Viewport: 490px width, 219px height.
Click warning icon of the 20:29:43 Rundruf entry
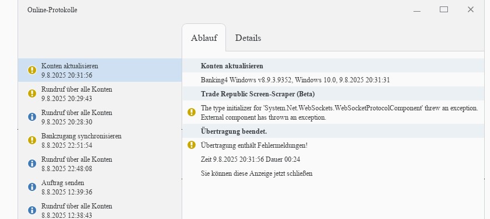[x=32, y=93]
